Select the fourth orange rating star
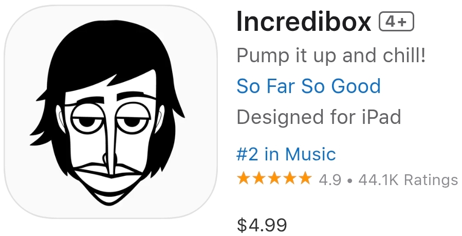The image size is (462, 236). [290, 179]
